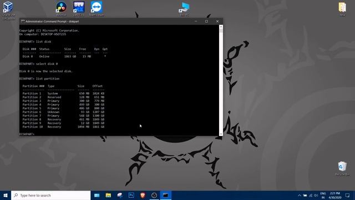Screen dimensions: 355x200
Task: Open DaVinci Resolve desktop shortcut
Action: point(61,9)
